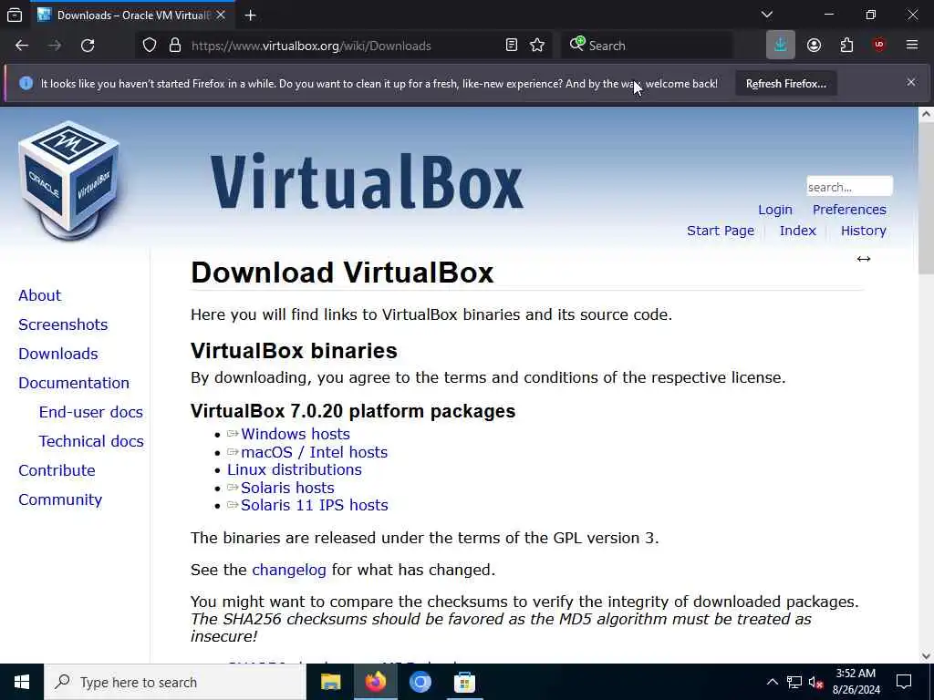The image size is (934, 700).
Task: Open the History link
Action: point(863,231)
